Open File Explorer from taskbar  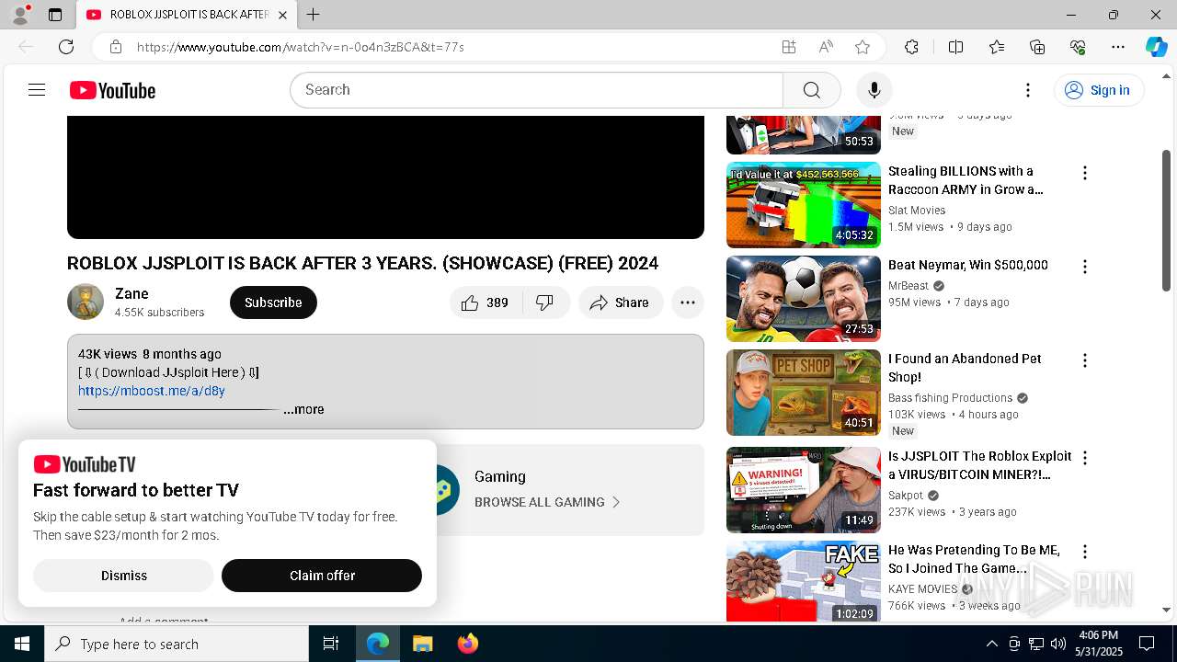[422, 644]
